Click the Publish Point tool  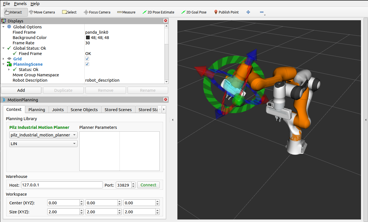point(226,12)
